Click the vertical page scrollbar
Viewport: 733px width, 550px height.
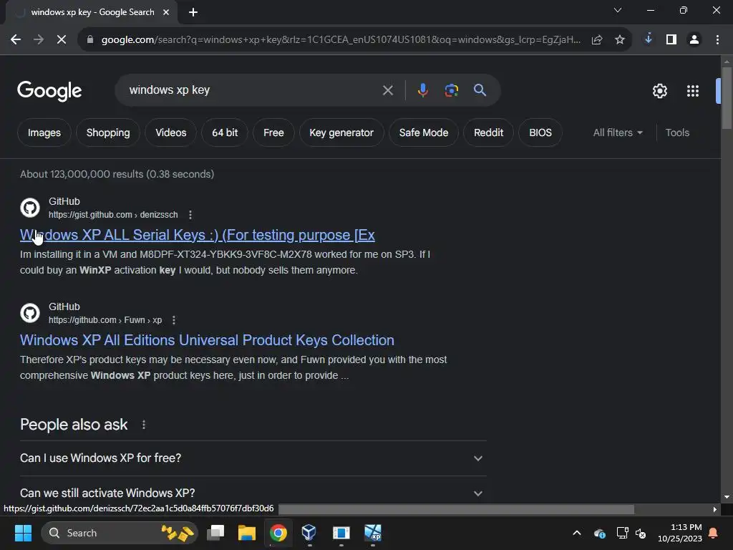(727, 98)
